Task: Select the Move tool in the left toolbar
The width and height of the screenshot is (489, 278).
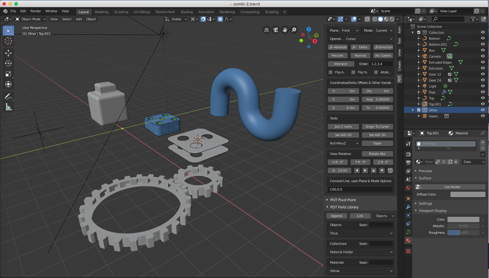Action: [x=8, y=53]
